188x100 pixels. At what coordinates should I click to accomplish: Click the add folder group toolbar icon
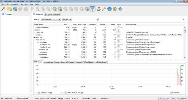[9, 9]
